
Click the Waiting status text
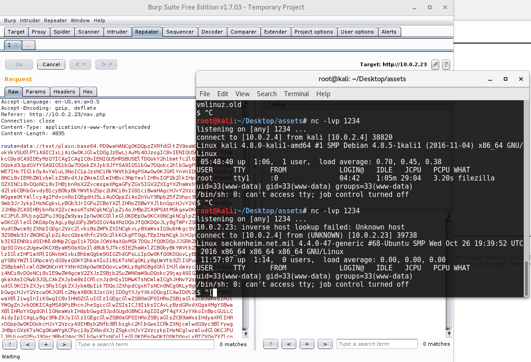(11, 357)
